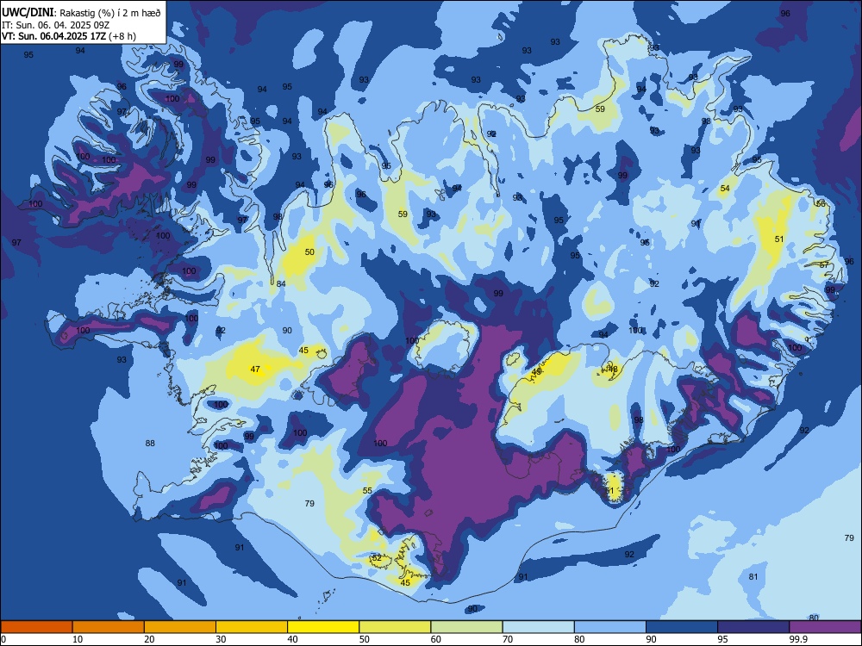
Task: Click the "Rakastig (%) í 2 m hæð" label
Action: 110,13
